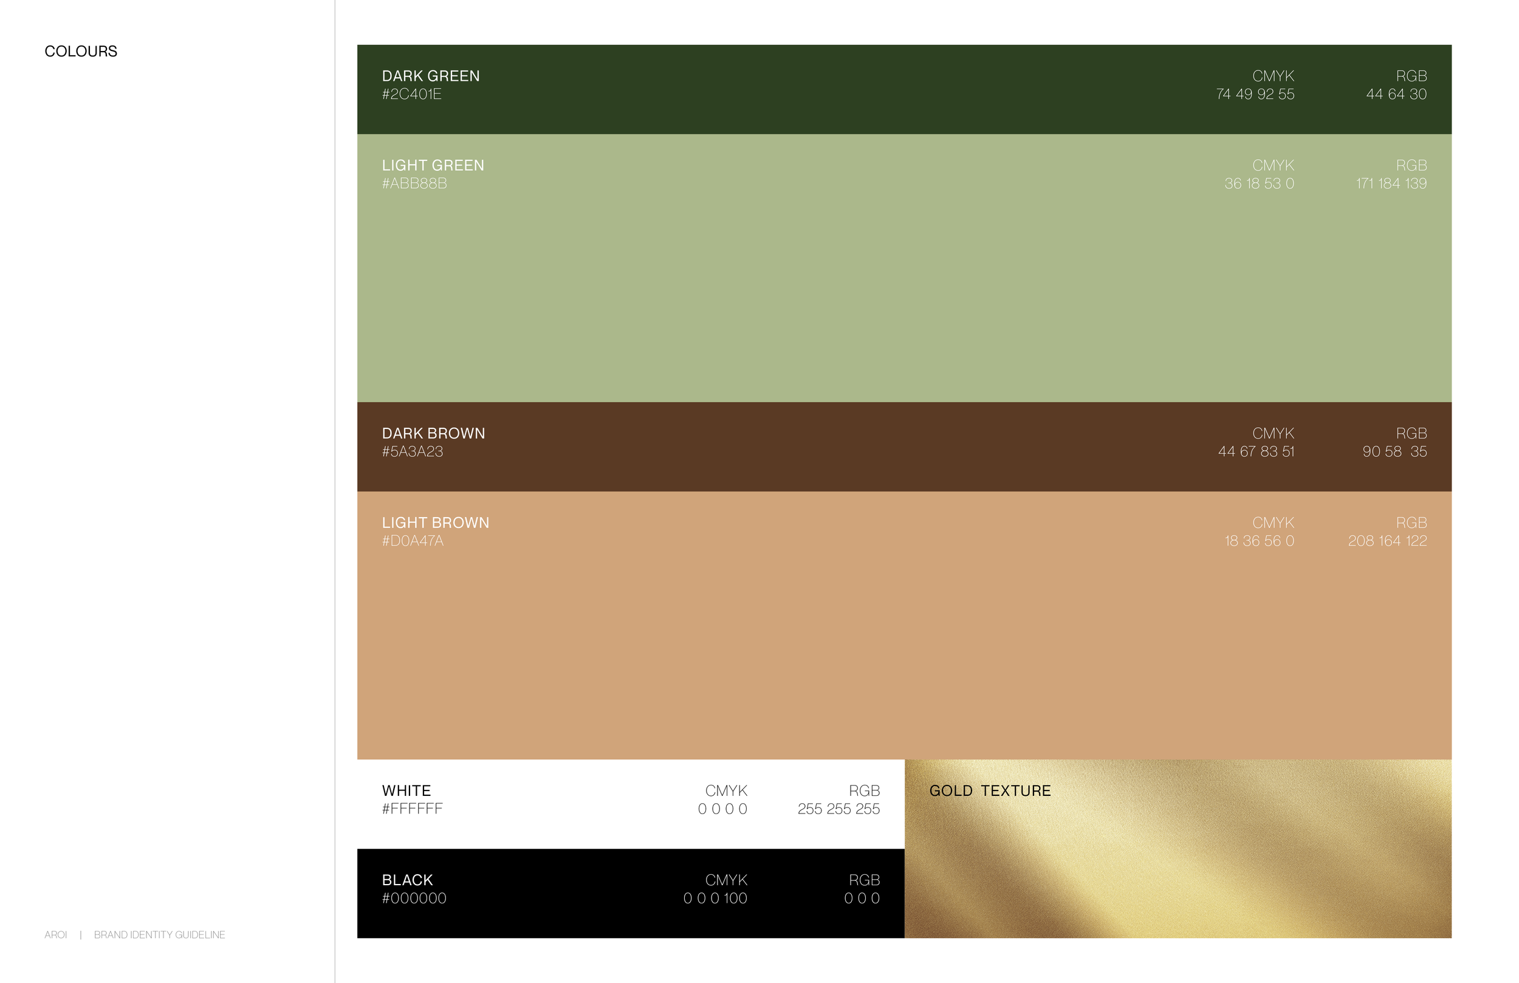
Task: Click CMYK value 0 0 0 0
Action: point(722,809)
